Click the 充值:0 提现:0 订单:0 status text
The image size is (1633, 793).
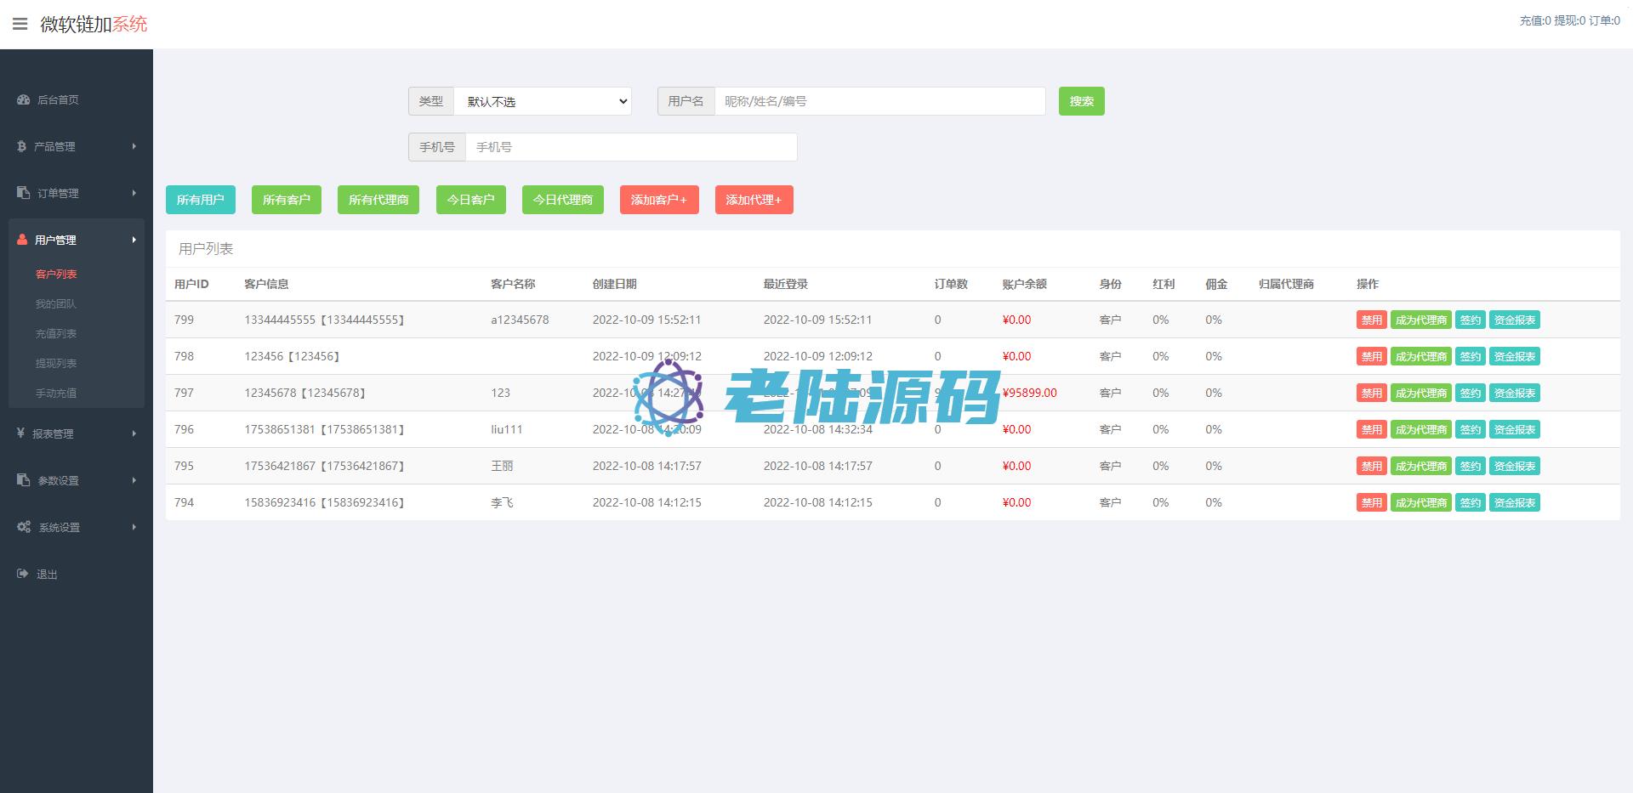(x=1569, y=20)
